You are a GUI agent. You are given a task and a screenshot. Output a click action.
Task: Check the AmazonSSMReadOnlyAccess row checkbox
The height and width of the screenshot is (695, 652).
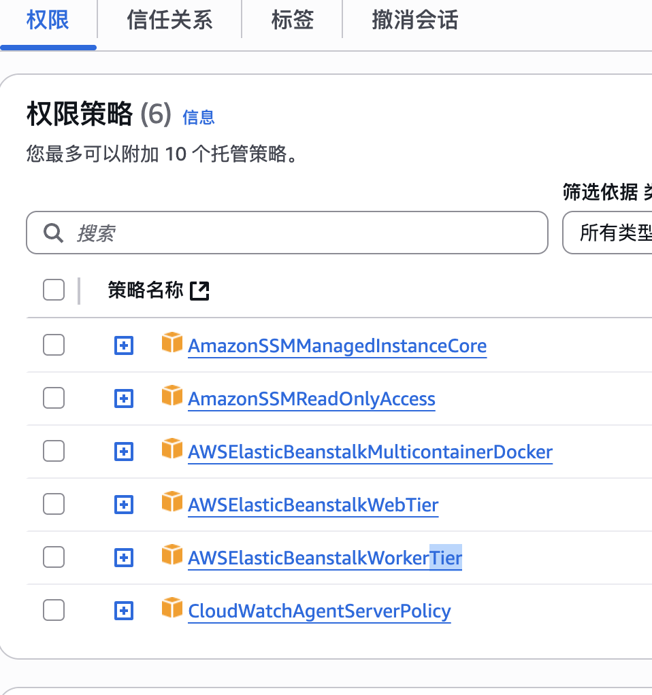coord(54,398)
